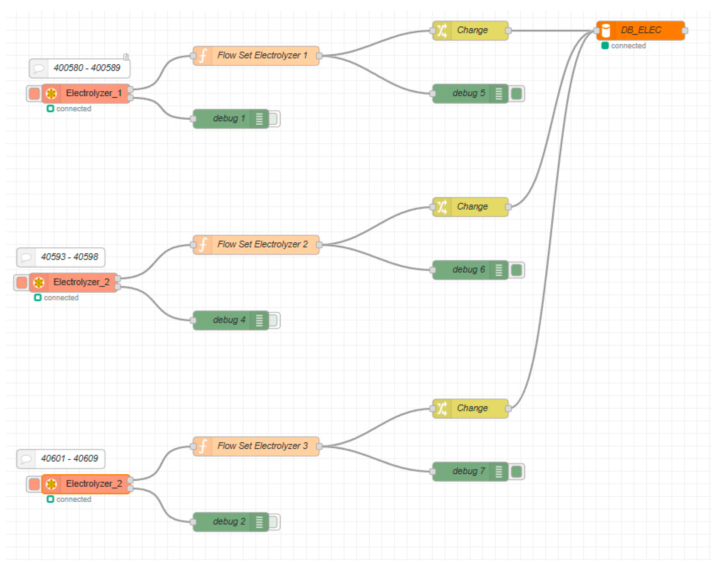Viewport: 717px width, 575px height.
Task: Click the Modbus icon on Electrolyzer_1 node
Action: [x=51, y=93]
